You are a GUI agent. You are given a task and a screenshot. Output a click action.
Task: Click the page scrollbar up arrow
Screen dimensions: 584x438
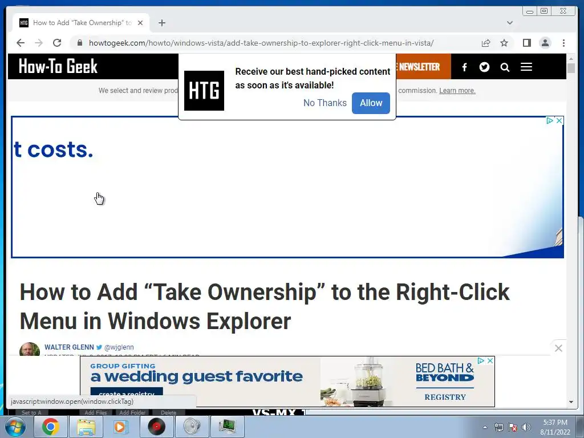coord(571,59)
